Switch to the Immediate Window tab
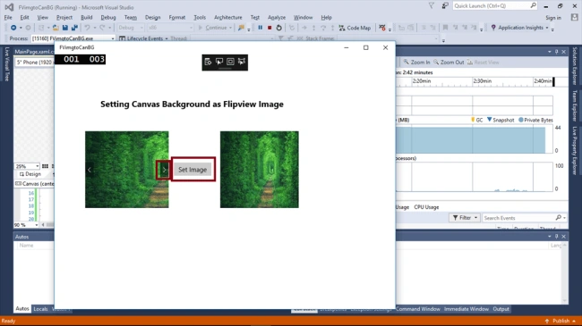The width and height of the screenshot is (582, 326). [466, 309]
